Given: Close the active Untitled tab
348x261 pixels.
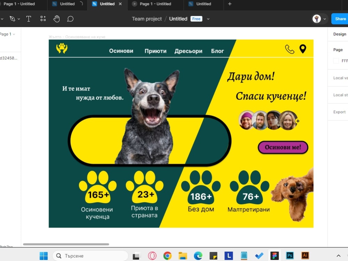Looking at the screenshot, I should (x=120, y=4).
